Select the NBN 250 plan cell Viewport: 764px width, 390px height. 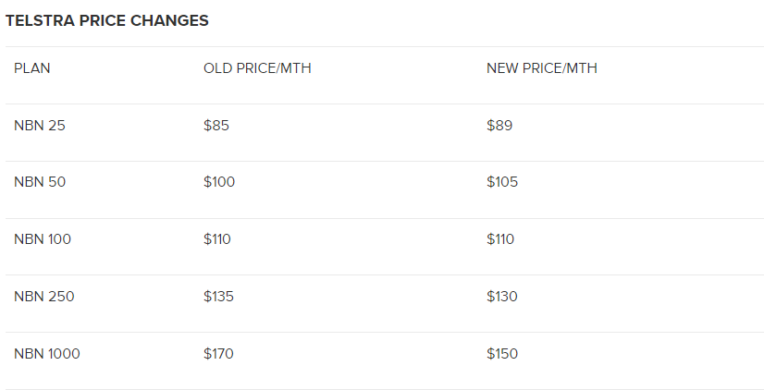43,297
